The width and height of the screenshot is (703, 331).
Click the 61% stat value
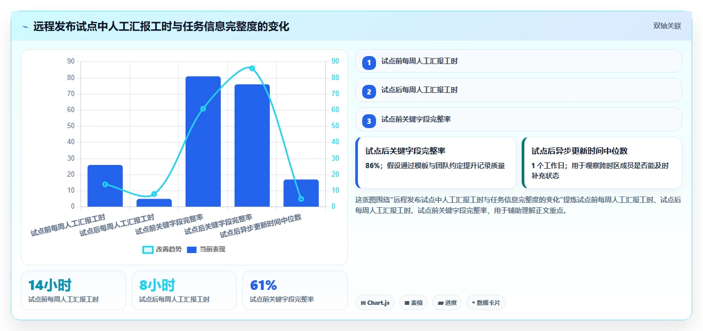(263, 285)
